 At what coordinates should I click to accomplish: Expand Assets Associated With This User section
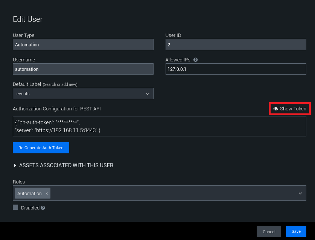point(63,165)
